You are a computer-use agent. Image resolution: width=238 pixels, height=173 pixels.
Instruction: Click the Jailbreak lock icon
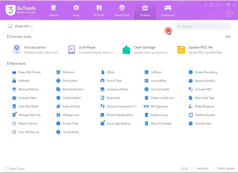(x=14, y=81)
